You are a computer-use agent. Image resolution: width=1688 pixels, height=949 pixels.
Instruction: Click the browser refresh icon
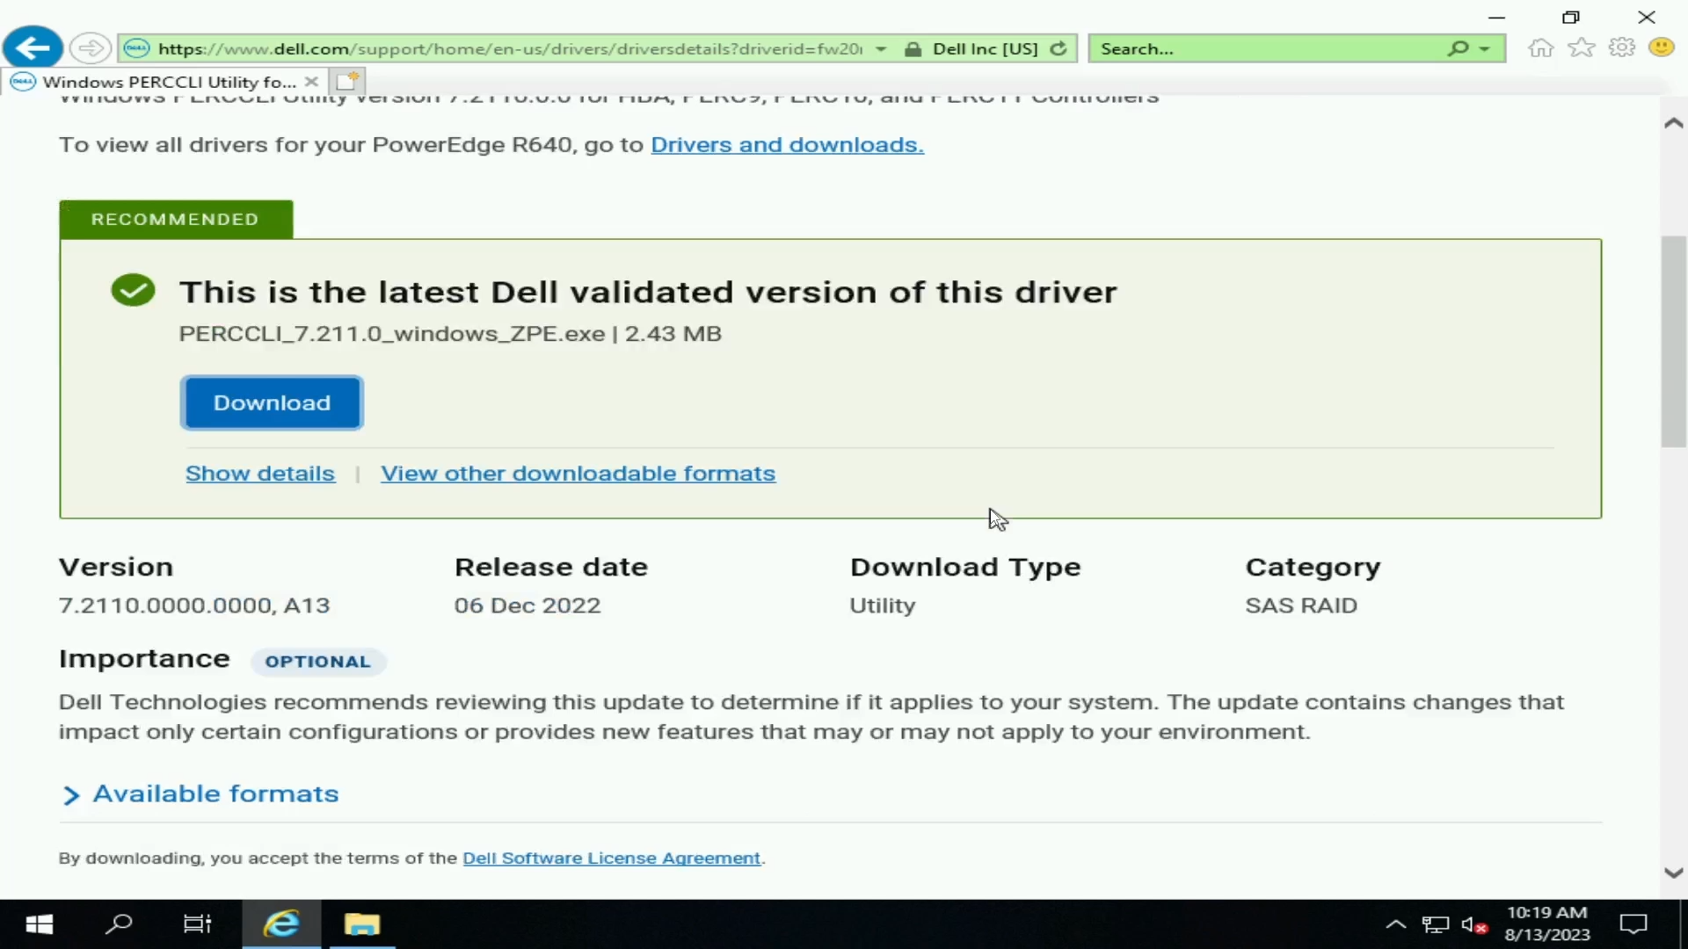pos(1059,48)
